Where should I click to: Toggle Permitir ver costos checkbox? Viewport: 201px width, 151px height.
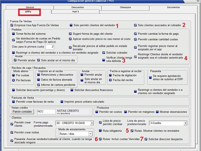[x=97, y=112]
